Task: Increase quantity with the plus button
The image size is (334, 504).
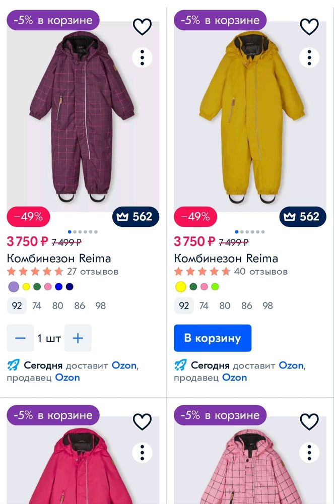Action: coord(78,338)
